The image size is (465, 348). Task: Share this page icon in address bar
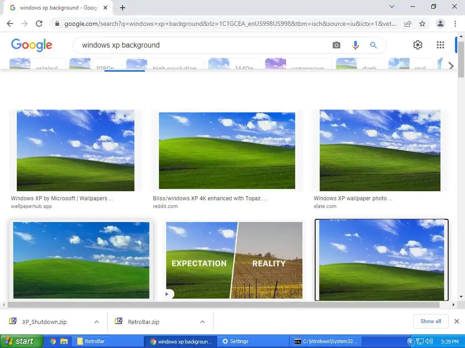(x=408, y=24)
